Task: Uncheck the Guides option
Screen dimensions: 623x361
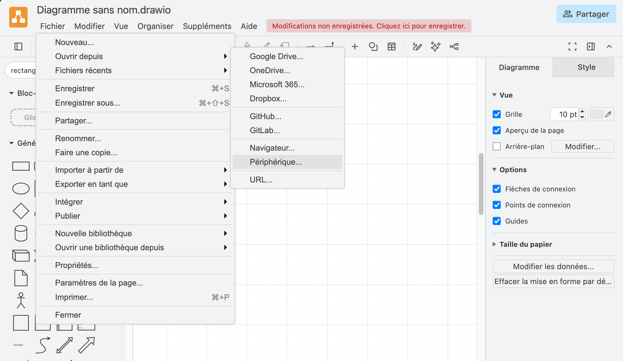Action: pos(497,221)
